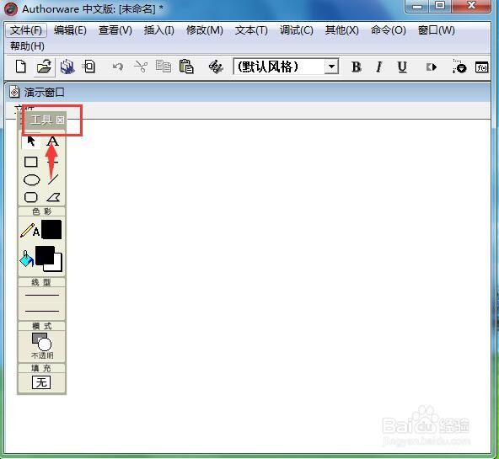Image resolution: width=499 pixels, height=459 pixels.
Task: Open the 修改(M) menu
Action: coord(205,30)
